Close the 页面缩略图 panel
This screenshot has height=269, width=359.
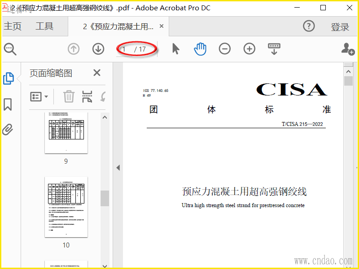click(97, 73)
